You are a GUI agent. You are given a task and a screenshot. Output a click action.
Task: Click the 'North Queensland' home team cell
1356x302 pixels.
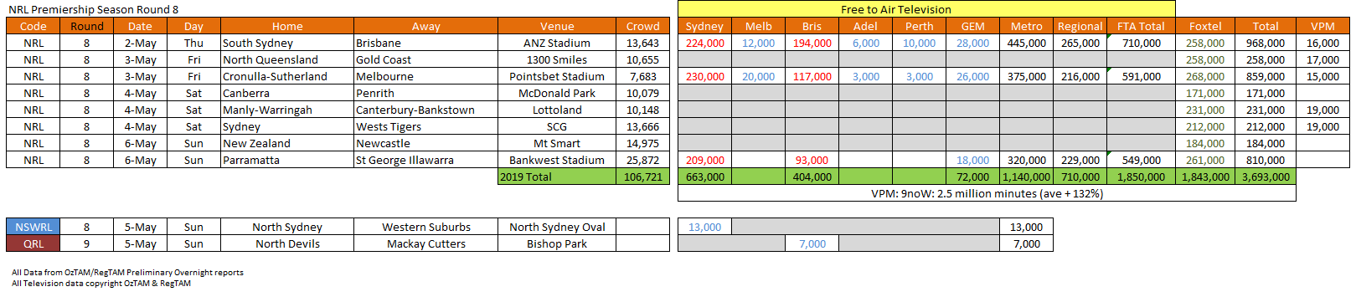[x=287, y=59]
